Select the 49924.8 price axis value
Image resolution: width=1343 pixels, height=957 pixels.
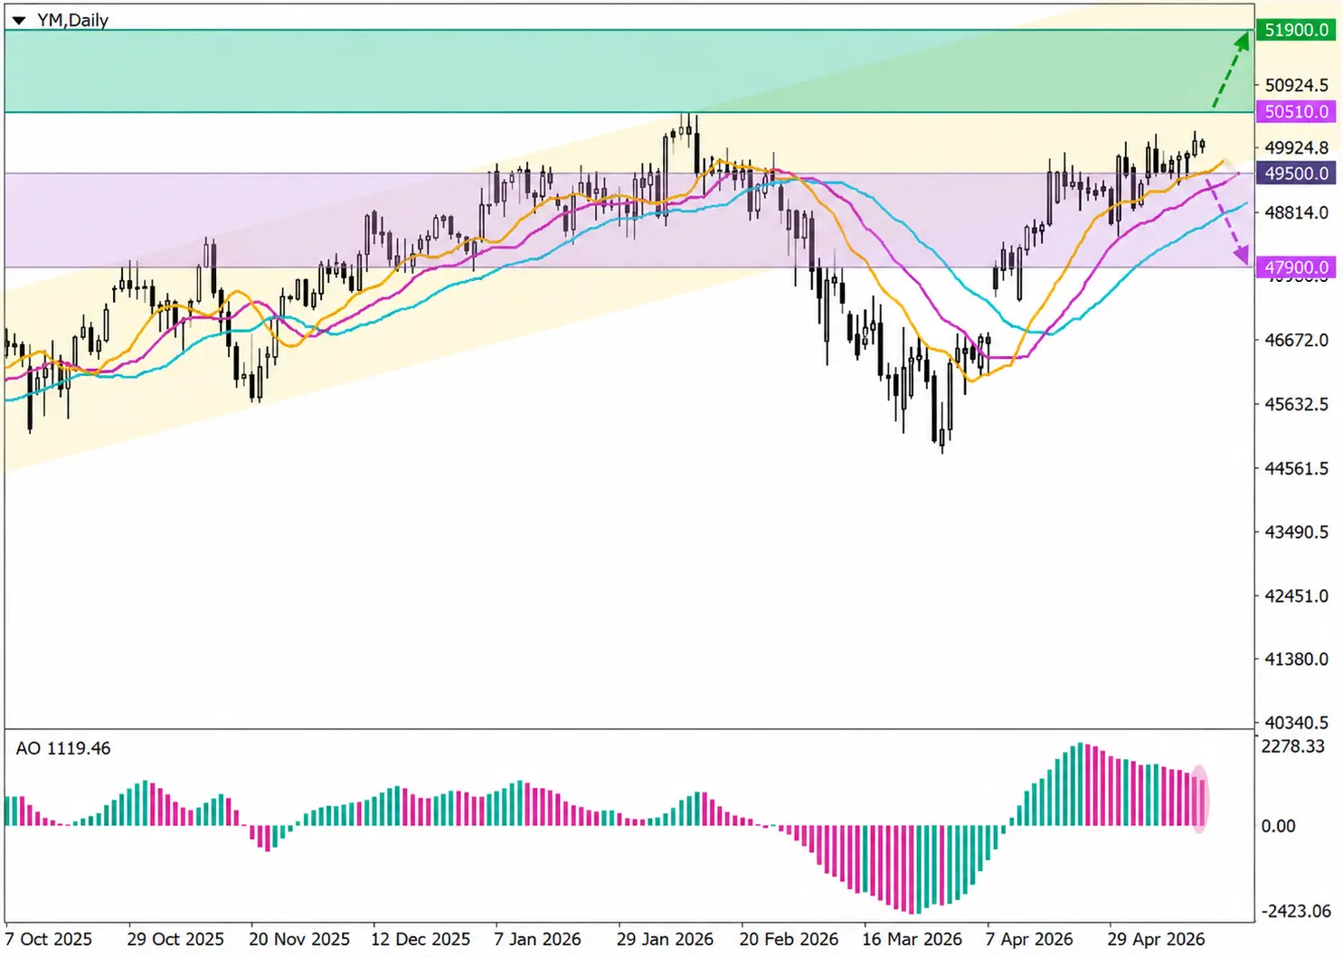(x=1297, y=147)
